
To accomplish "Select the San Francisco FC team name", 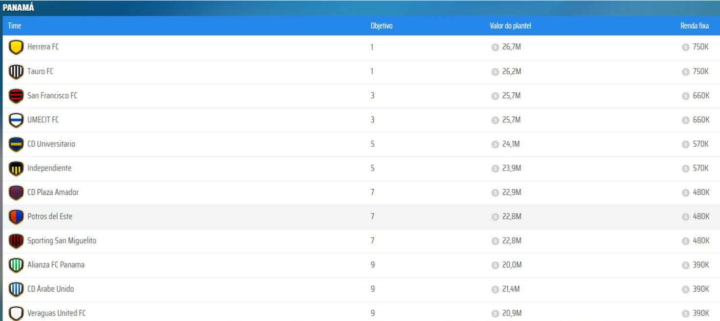I will [52, 95].
